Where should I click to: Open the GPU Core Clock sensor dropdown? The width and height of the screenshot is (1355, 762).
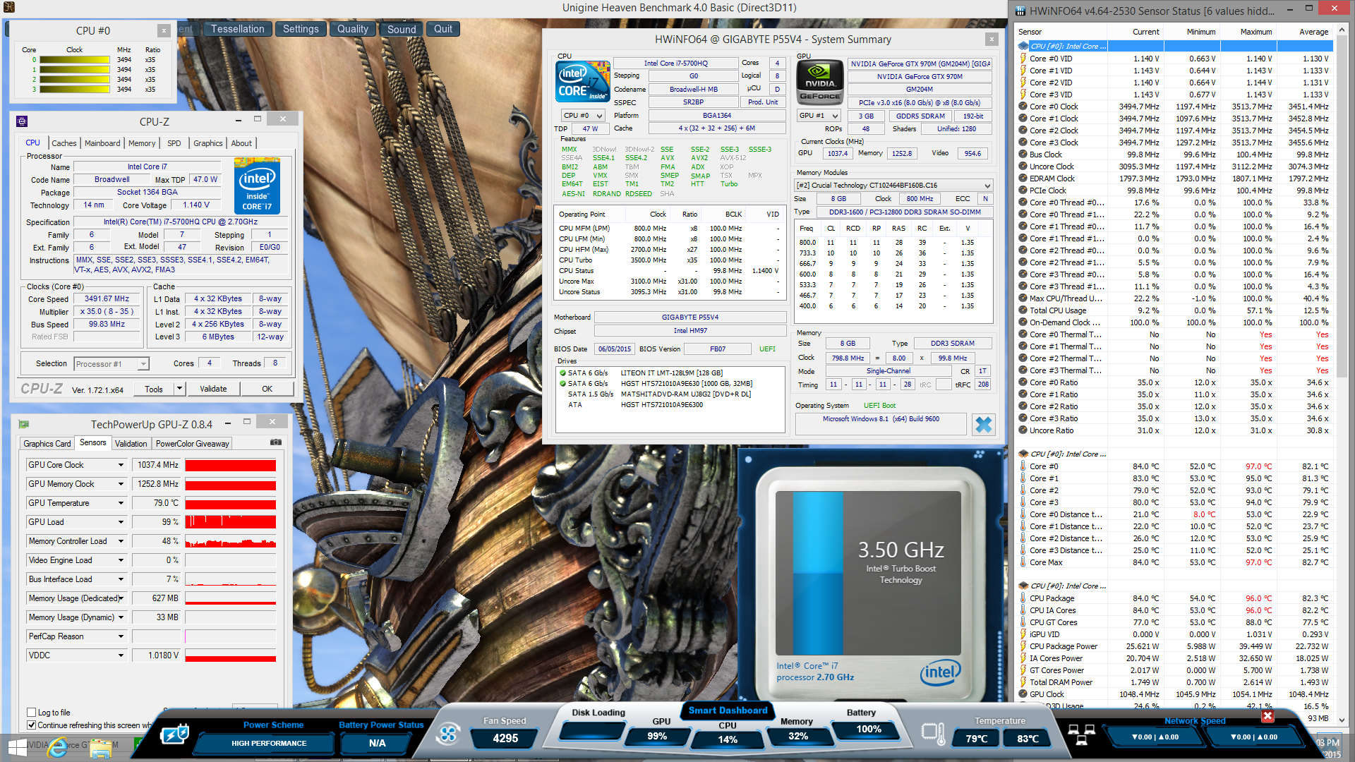coord(121,465)
